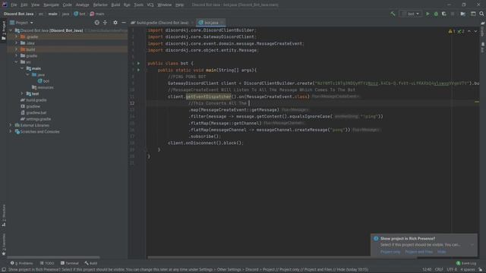
Task: Click 'Project and Files' link in notification
Action: point(418,252)
